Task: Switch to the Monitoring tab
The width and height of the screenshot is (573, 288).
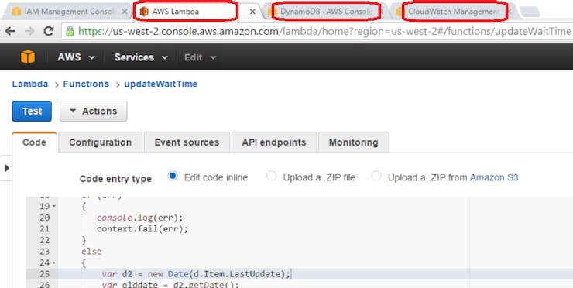Action: click(353, 142)
